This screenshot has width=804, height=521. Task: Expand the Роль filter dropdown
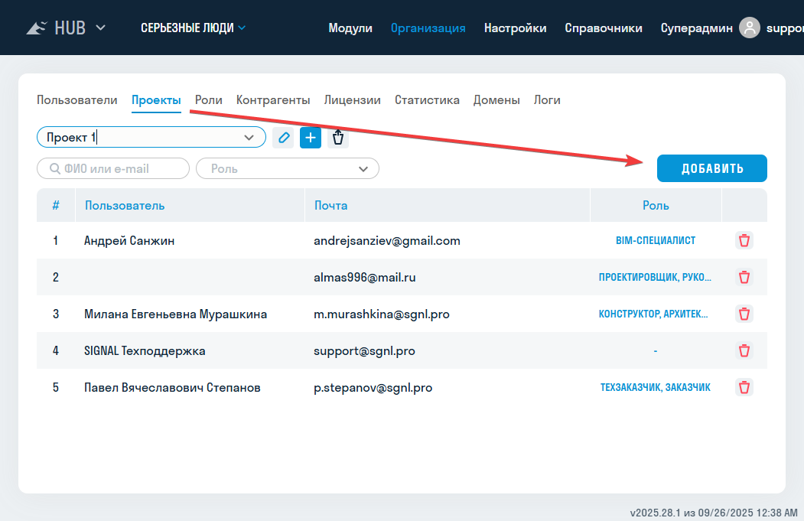click(x=363, y=168)
